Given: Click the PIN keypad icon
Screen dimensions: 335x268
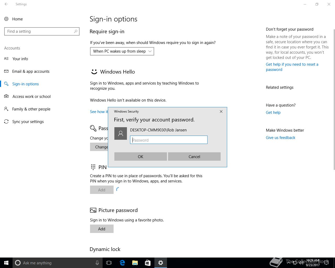Looking at the screenshot, I should coord(93,167).
